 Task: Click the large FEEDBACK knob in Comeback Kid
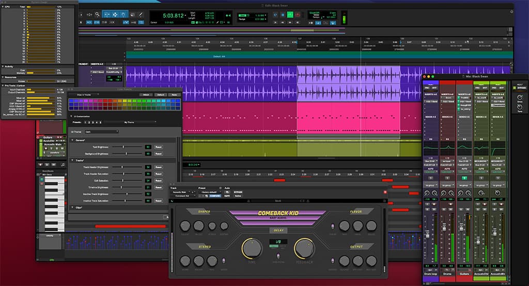(x=304, y=248)
